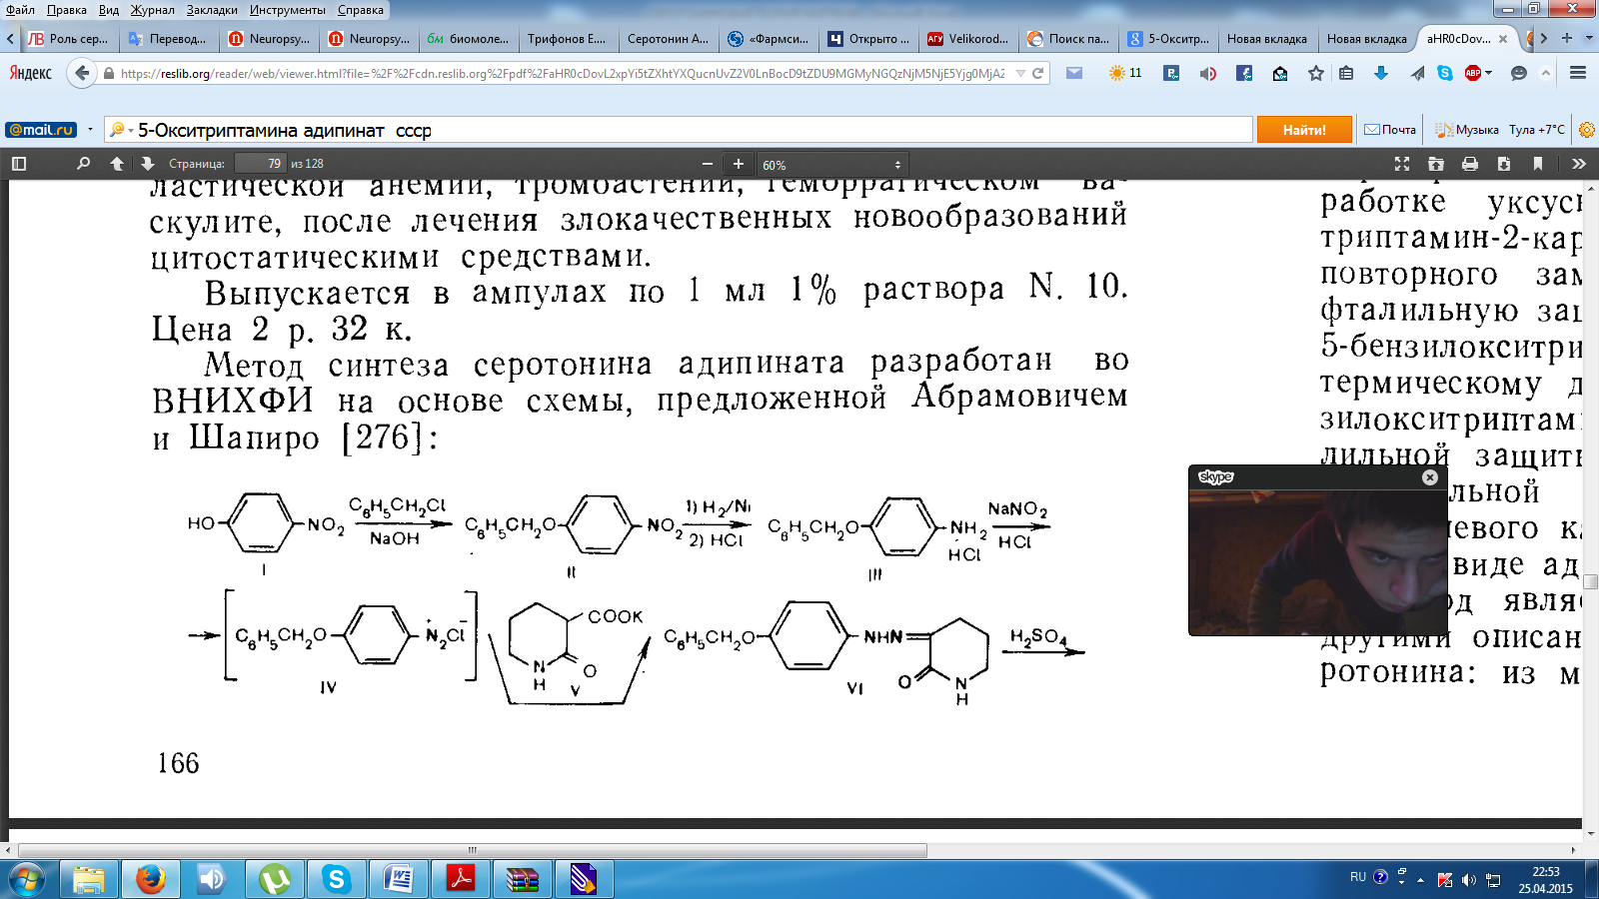Go to next PDF page arrow

pyautogui.click(x=148, y=164)
